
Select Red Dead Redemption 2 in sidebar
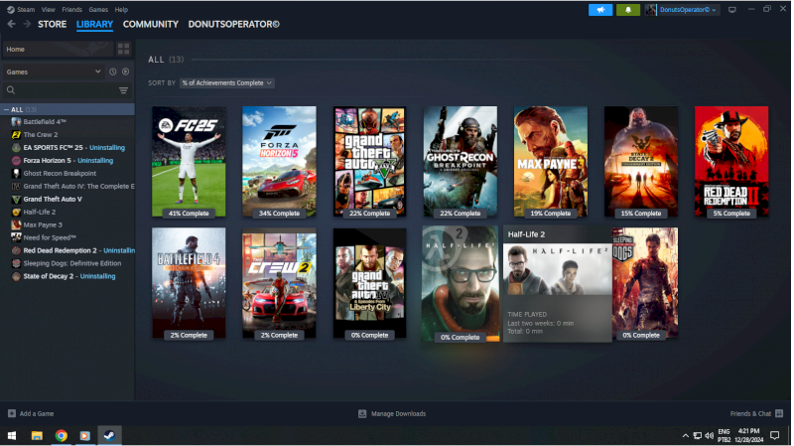pyautogui.click(x=72, y=250)
